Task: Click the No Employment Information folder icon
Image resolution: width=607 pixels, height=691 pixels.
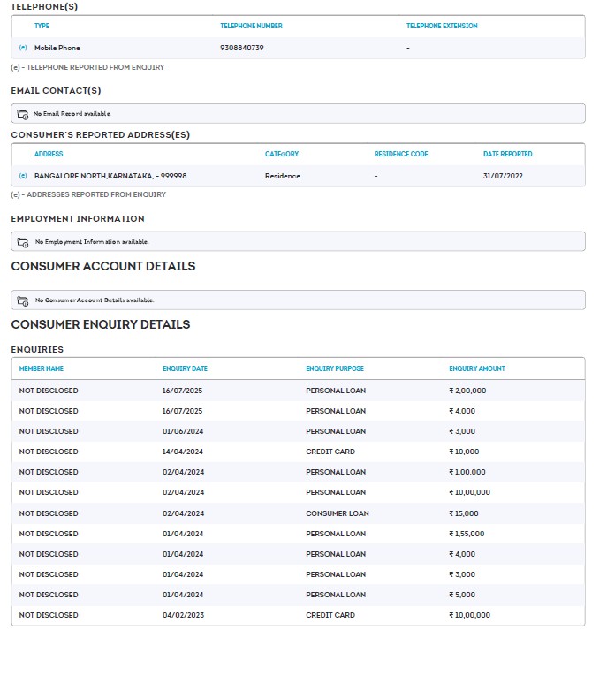Action: [23, 241]
